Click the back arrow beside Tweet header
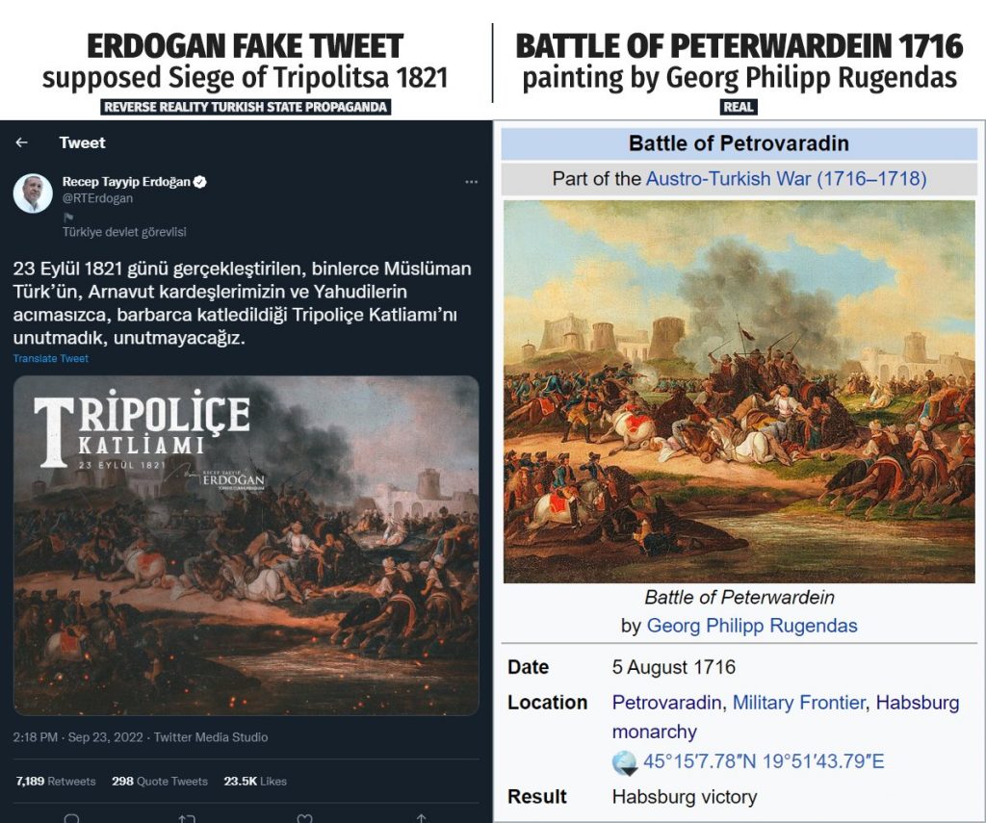986x823 pixels. pos(22,142)
